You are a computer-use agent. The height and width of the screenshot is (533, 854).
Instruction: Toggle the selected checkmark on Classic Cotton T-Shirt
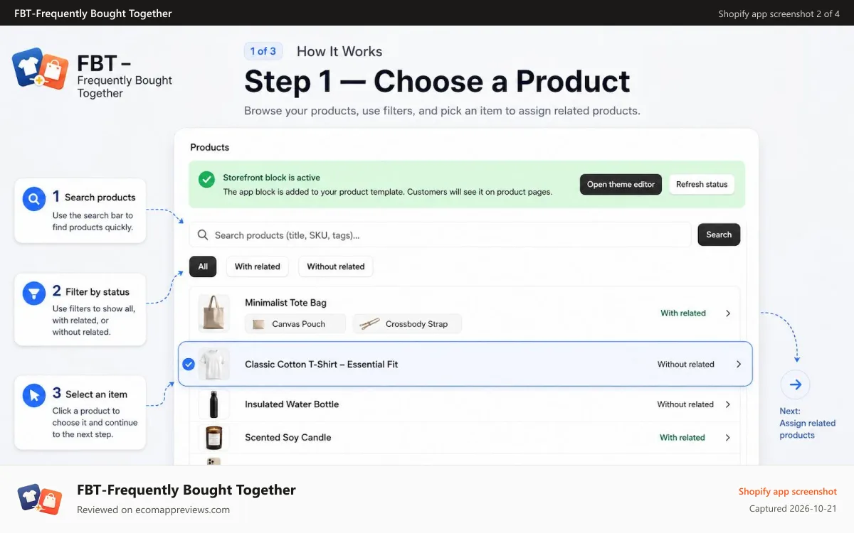(x=189, y=364)
